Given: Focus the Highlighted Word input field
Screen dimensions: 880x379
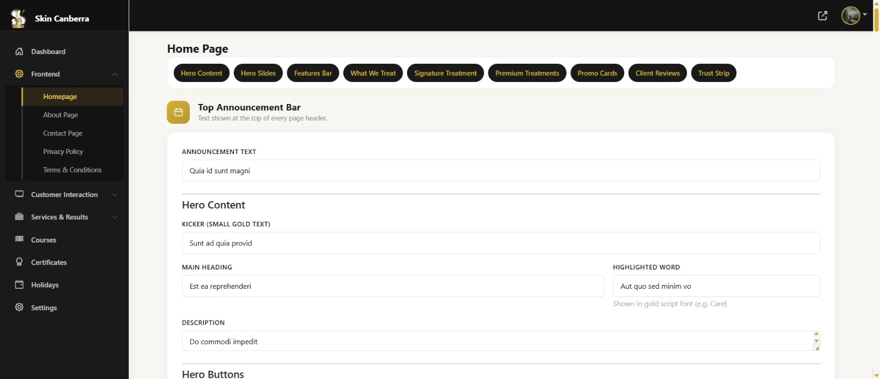Looking at the screenshot, I should pyautogui.click(x=716, y=286).
